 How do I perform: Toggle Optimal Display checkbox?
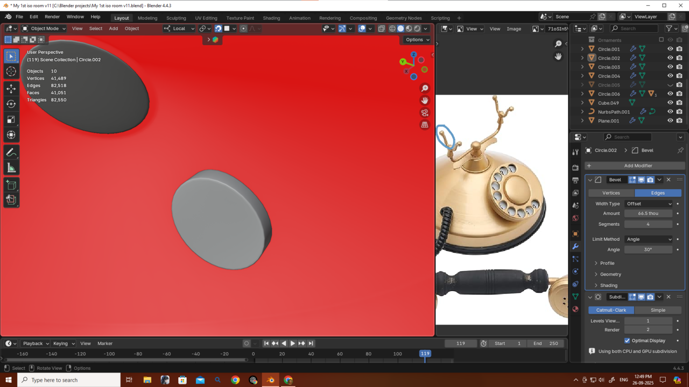point(627,340)
